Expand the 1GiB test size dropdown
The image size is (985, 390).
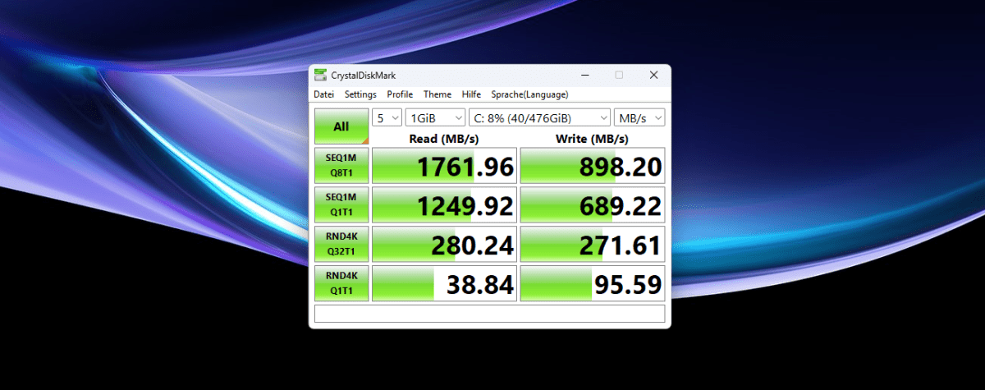pos(435,117)
